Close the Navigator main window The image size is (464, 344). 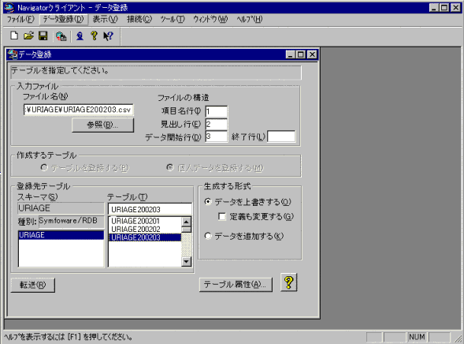455,7
